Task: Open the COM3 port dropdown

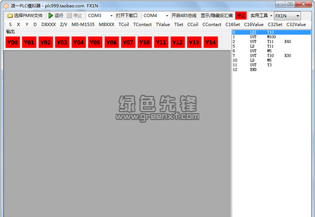Action: click(x=111, y=16)
